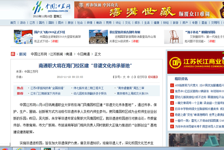
Task: Click the number 8 badge in 精彩资讯
Action: coord(172,126)
